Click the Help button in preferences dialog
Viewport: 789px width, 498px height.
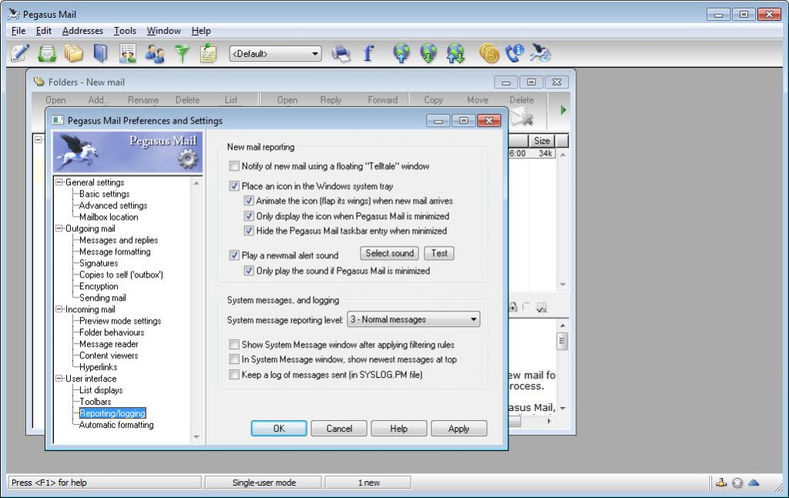[x=399, y=429]
